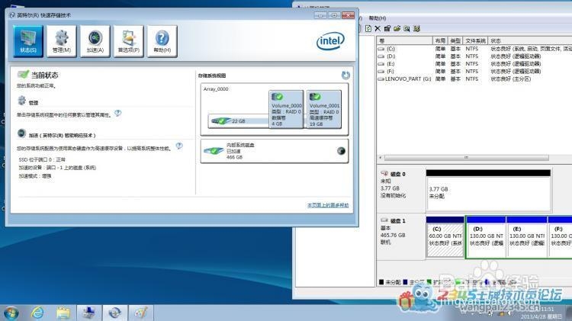Open the 帮助(H) help tab in Intel RST

[162, 41]
